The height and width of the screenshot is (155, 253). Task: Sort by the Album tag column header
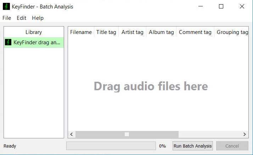[x=161, y=32]
